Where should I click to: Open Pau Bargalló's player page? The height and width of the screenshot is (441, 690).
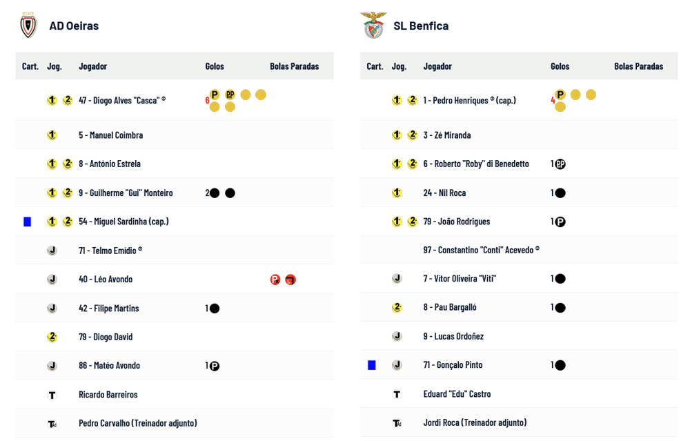(x=450, y=307)
